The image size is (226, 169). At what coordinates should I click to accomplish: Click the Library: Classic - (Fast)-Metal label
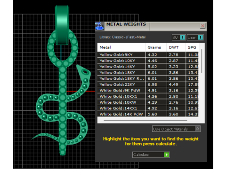point(122,37)
